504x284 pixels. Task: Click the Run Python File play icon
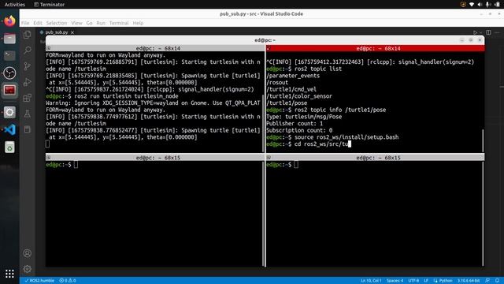tap(475, 32)
